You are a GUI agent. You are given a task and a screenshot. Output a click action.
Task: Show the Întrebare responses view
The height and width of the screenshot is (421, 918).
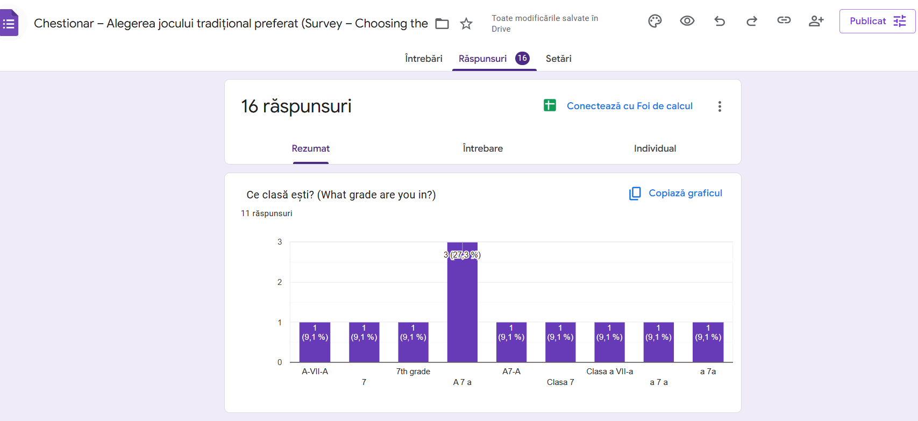(482, 148)
